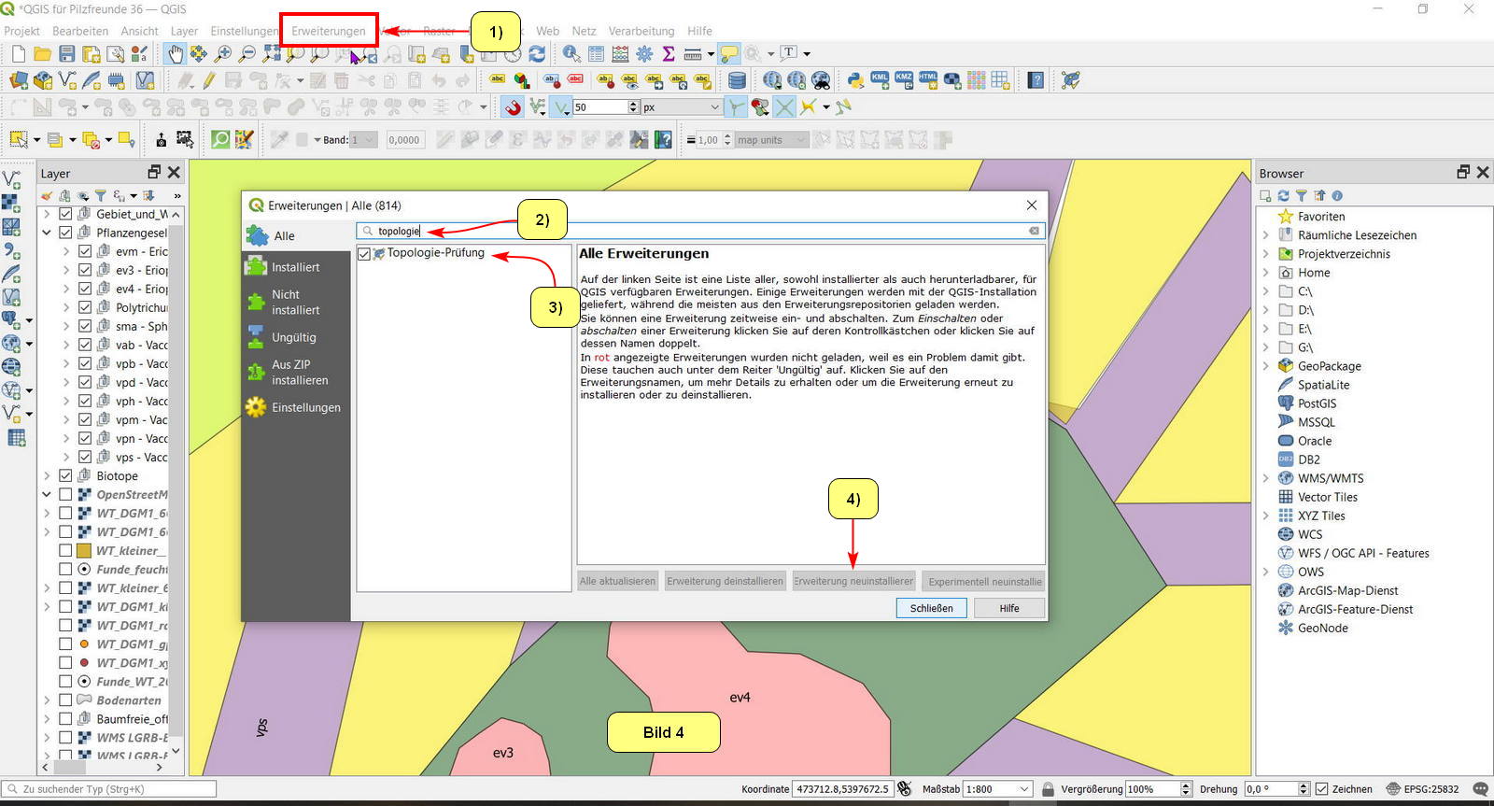The image size is (1494, 806).
Task: Click the lock icon beside Maßstab
Action: tap(1048, 789)
